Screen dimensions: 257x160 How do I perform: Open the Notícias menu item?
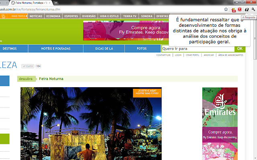click(36, 16)
